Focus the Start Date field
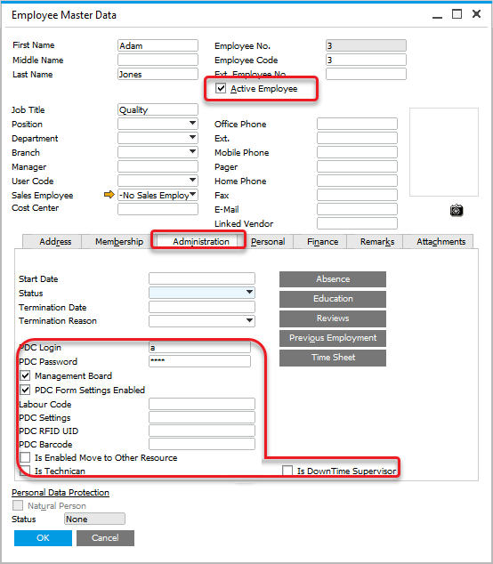 (202, 278)
